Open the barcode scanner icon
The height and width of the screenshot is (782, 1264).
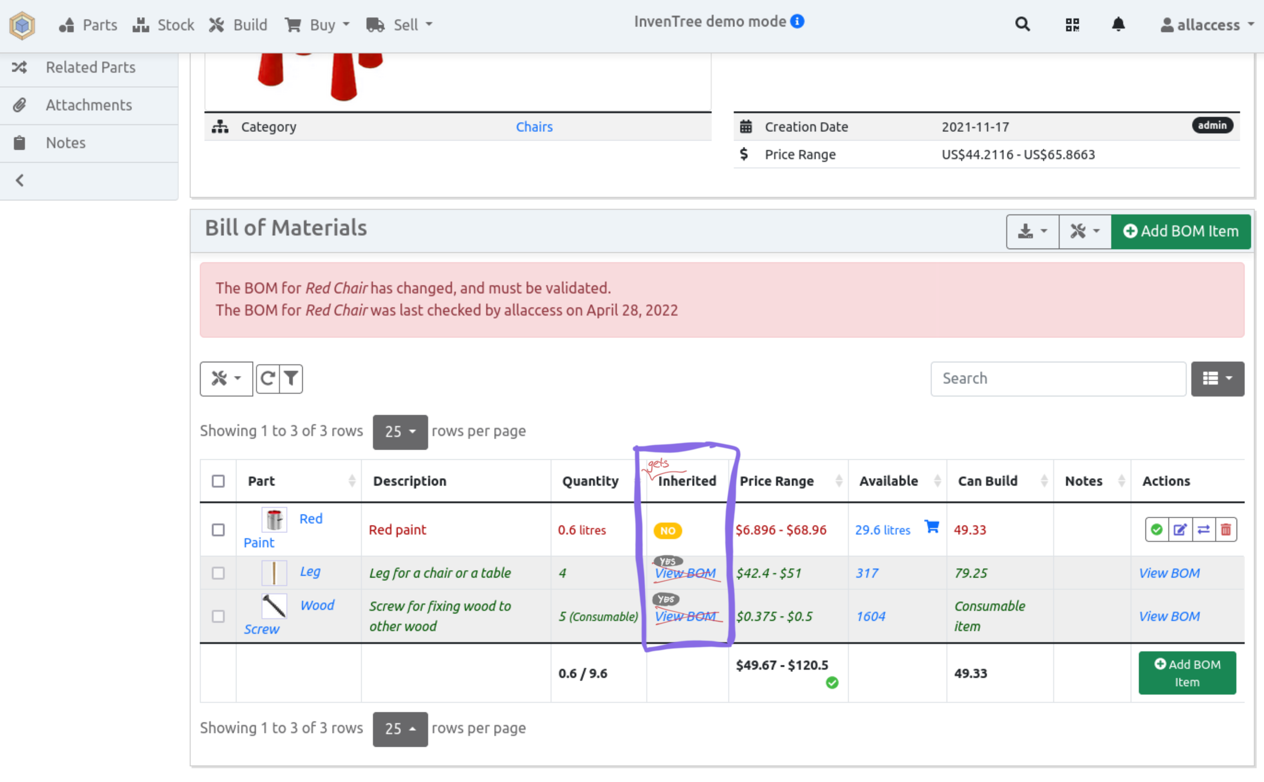coord(1072,25)
